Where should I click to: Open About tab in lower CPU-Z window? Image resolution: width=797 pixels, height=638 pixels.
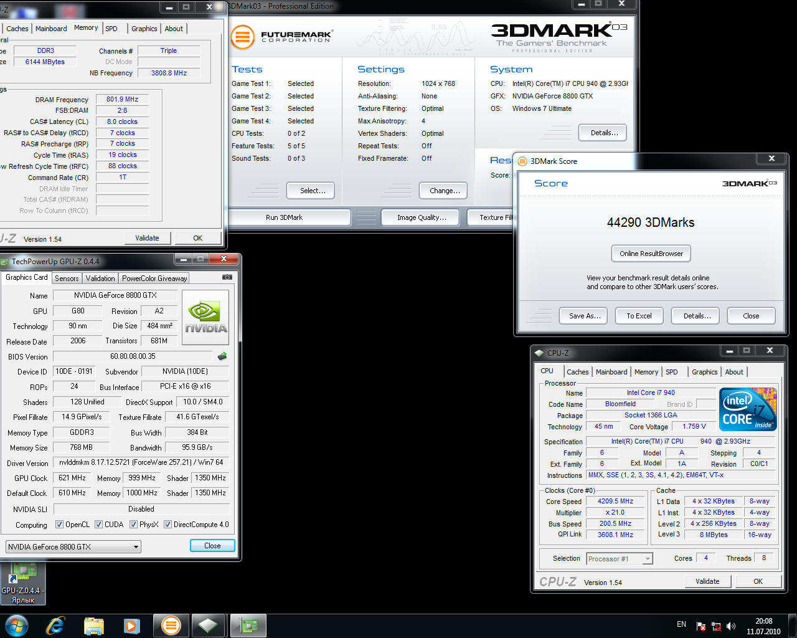click(x=734, y=372)
